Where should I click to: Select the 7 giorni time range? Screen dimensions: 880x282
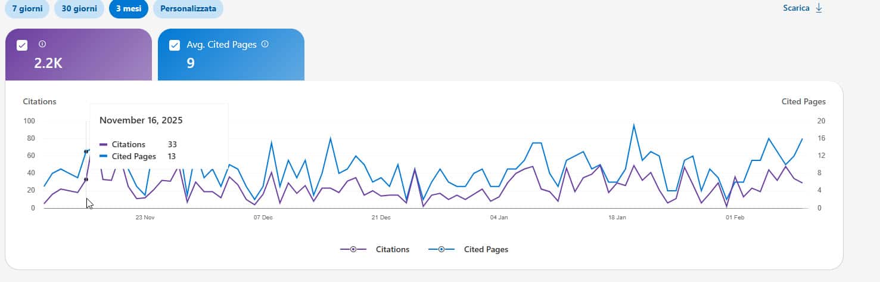[x=27, y=8]
